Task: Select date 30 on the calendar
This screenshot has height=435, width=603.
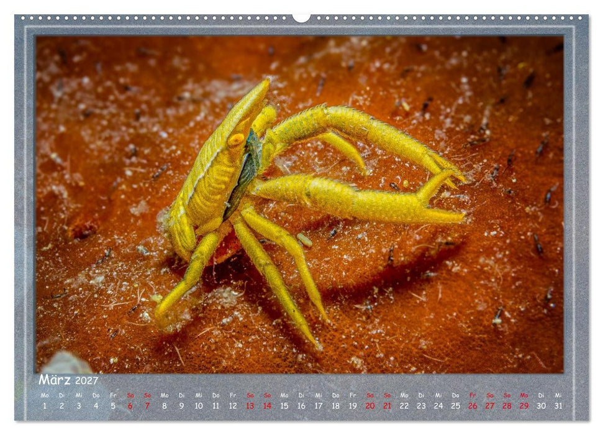Action: [x=541, y=406]
